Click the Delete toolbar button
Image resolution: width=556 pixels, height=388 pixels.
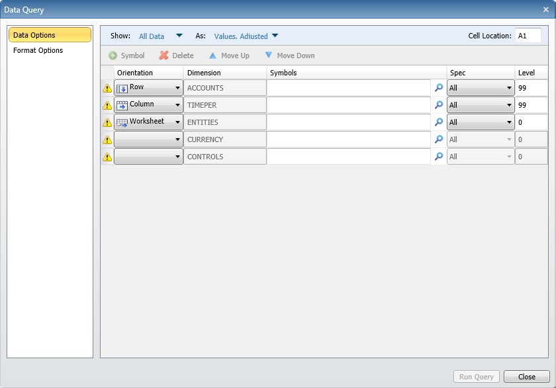pos(176,56)
